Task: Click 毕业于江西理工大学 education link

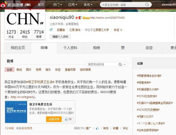Action: pyautogui.click(x=97, y=30)
